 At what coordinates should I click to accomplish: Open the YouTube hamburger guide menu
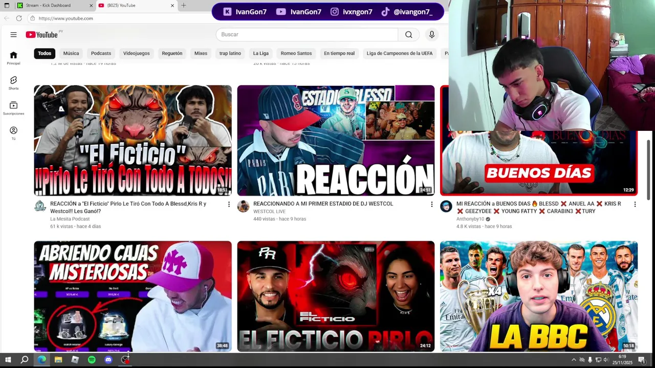pyautogui.click(x=13, y=35)
